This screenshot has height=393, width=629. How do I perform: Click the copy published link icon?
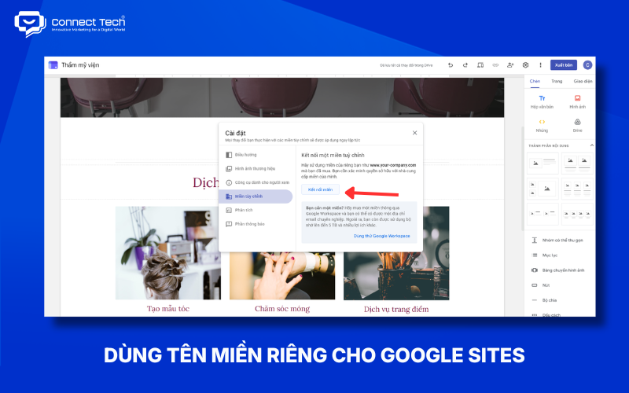(495, 65)
